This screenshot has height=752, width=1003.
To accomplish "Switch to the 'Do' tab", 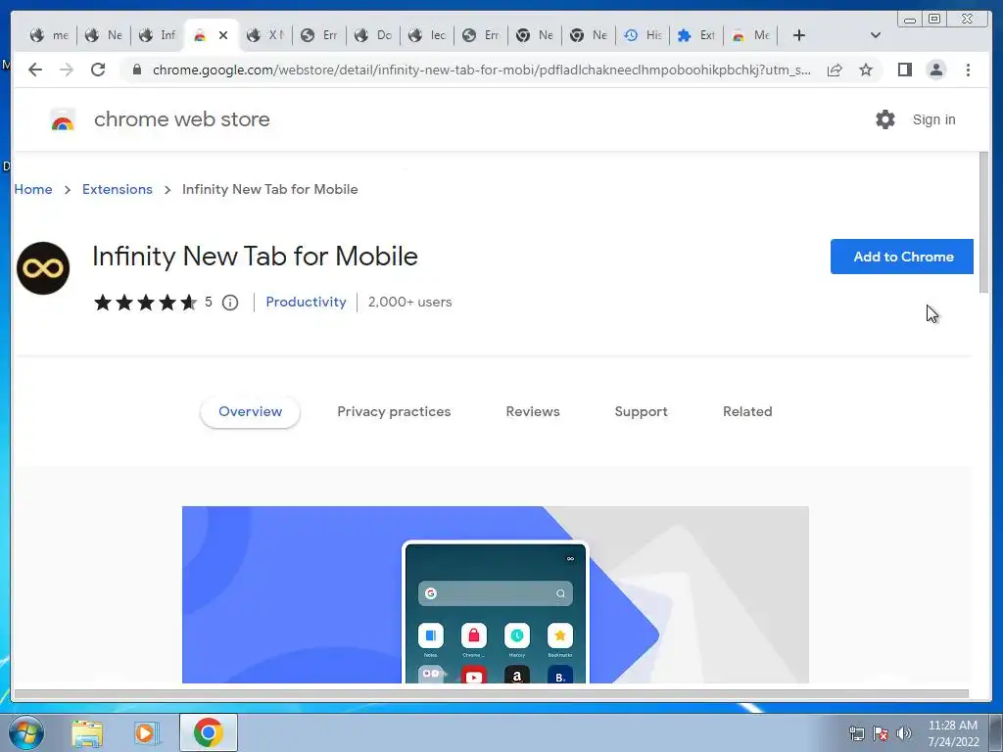I will pyautogui.click(x=373, y=35).
